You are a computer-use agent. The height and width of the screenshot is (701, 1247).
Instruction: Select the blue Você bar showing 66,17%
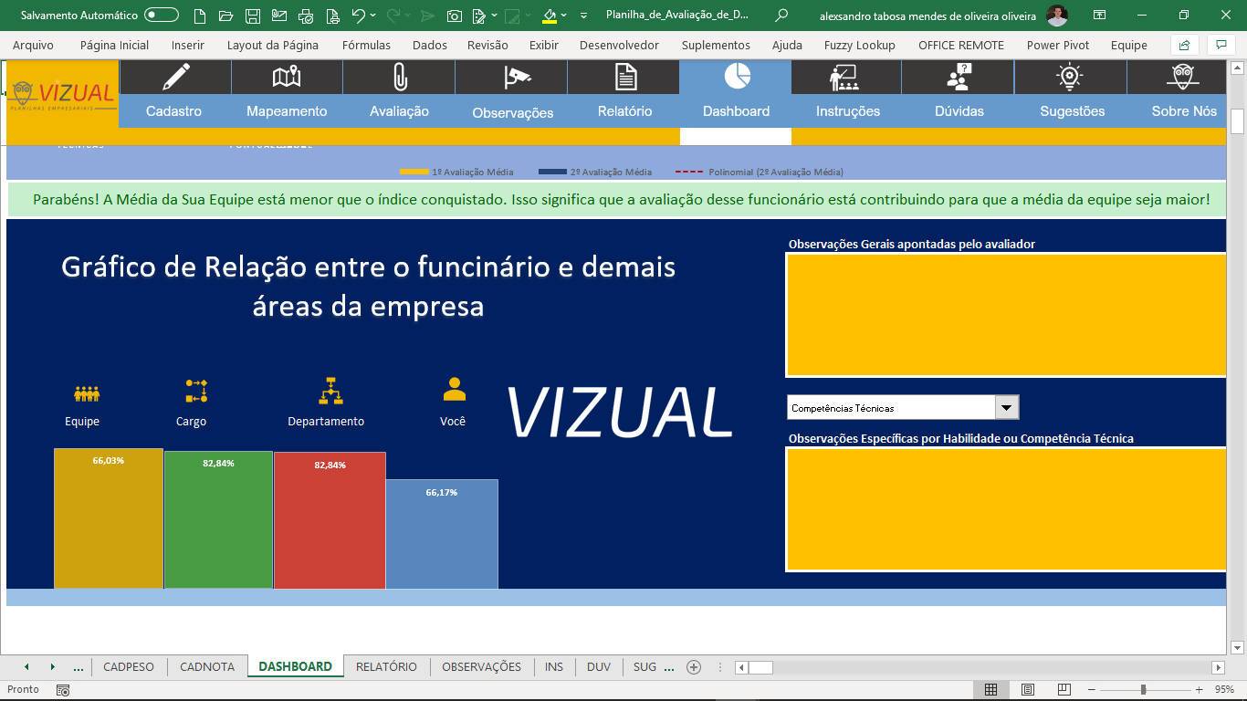[442, 534]
